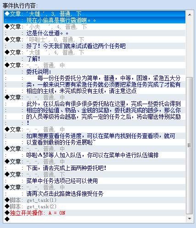Select the highlighted '大雄' text command row
196x228 pixels.
pos(95,14)
